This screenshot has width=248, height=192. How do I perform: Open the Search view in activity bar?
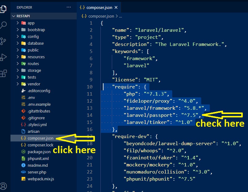click(x=3, y=25)
